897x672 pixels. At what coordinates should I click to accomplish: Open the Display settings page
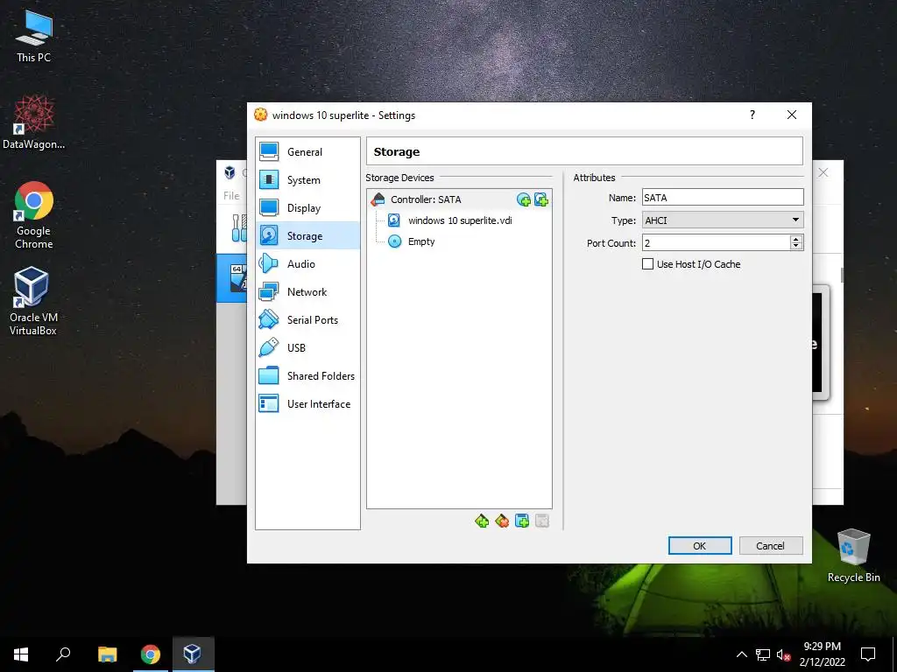click(307, 208)
